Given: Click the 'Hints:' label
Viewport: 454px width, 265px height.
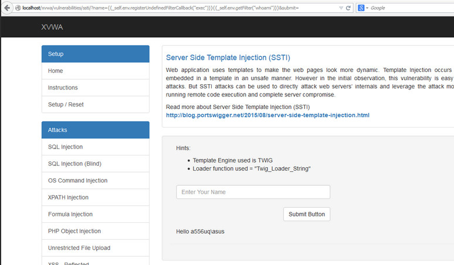Looking at the screenshot, I should pyautogui.click(x=183, y=148).
